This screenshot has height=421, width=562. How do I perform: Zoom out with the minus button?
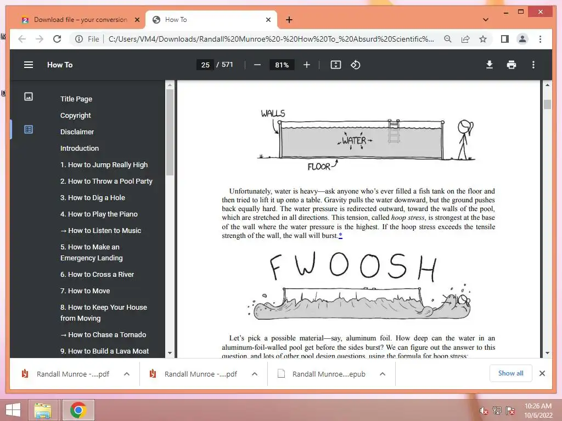(257, 65)
